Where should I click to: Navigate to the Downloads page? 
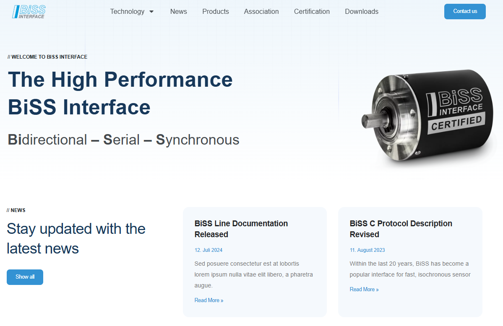tap(361, 11)
